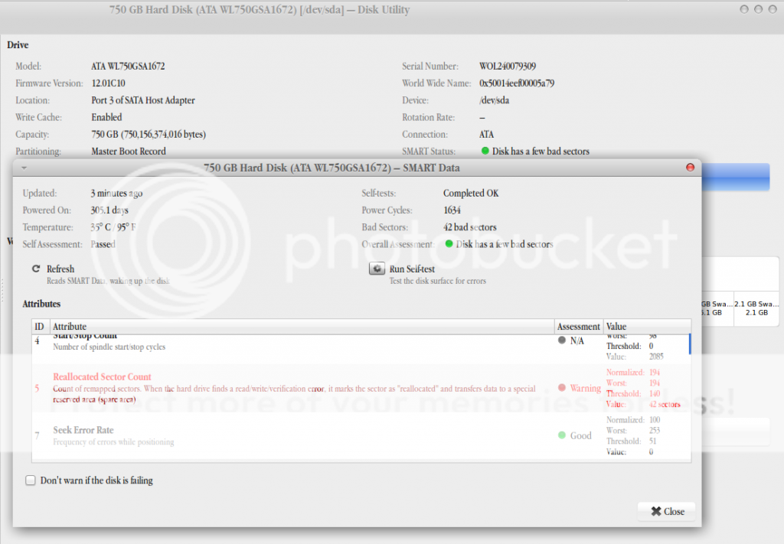
Task: Click the Refresh circular arrow icon
Action: (36, 269)
